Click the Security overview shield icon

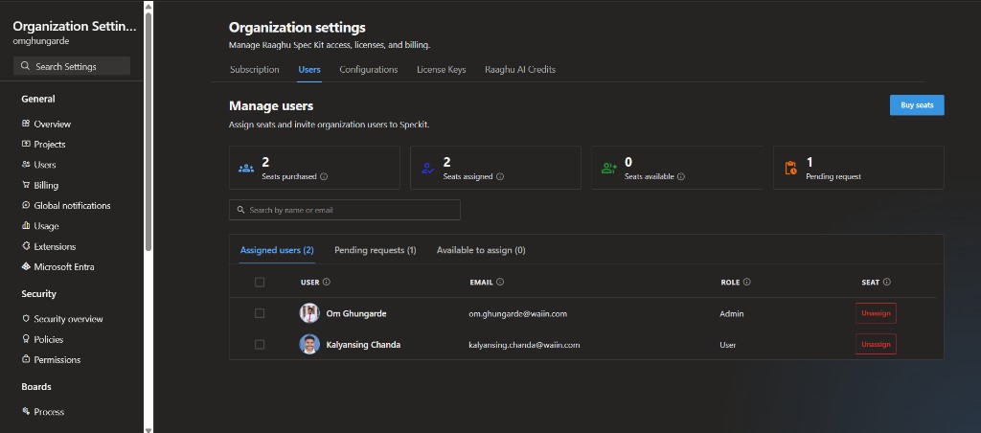(26, 318)
